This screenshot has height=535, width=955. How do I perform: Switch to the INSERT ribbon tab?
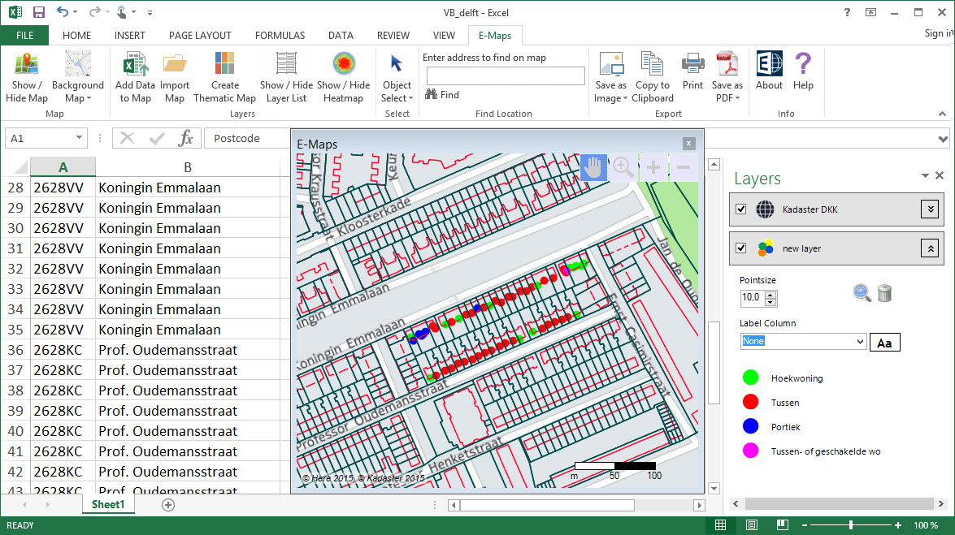[x=130, y=35]
